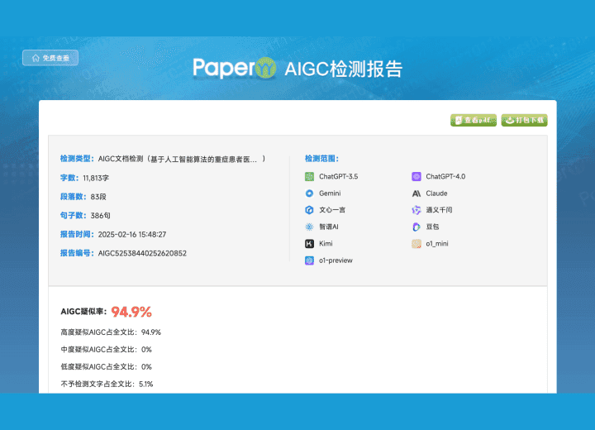595x430 pixels.
Task: Click the ChatGPT-4.0 label
Action: [x=445, y=176]
